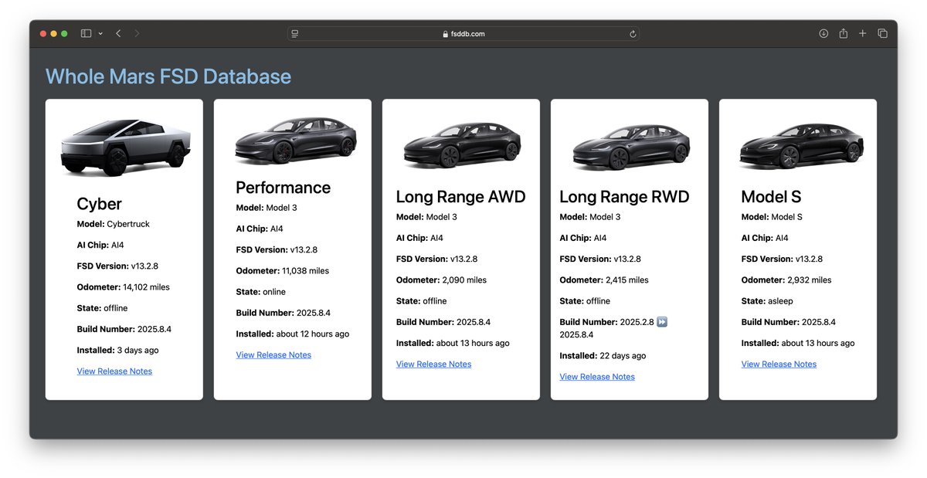The image size is (927, 478).
Task: Click Installed 22 days ago text
Action: (603, 356)
